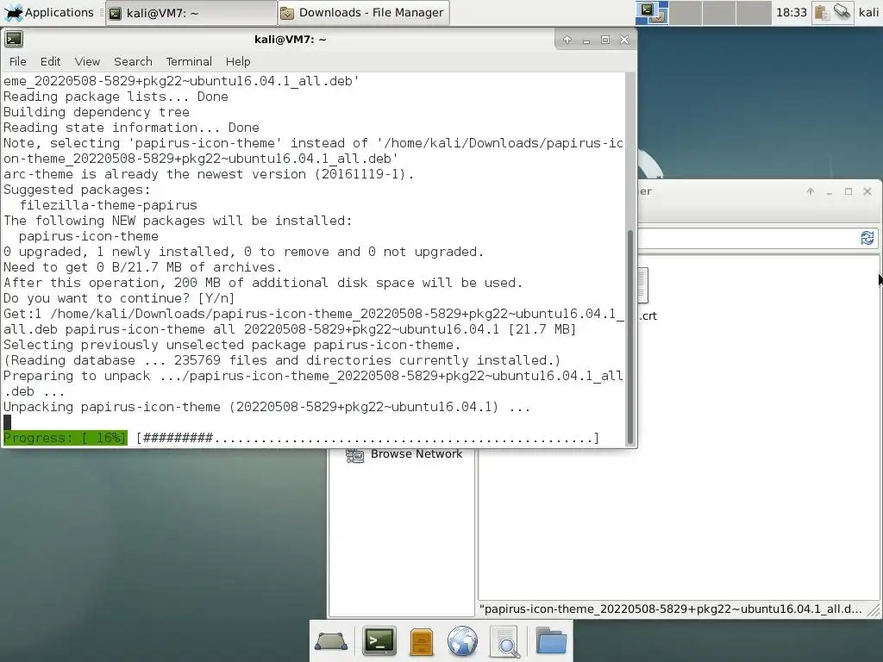The width and height of the screenshot is (883, 662).
Task: Click the 'Do you want to continue? [Y/n]' line
Action: [x=119, y=298]
